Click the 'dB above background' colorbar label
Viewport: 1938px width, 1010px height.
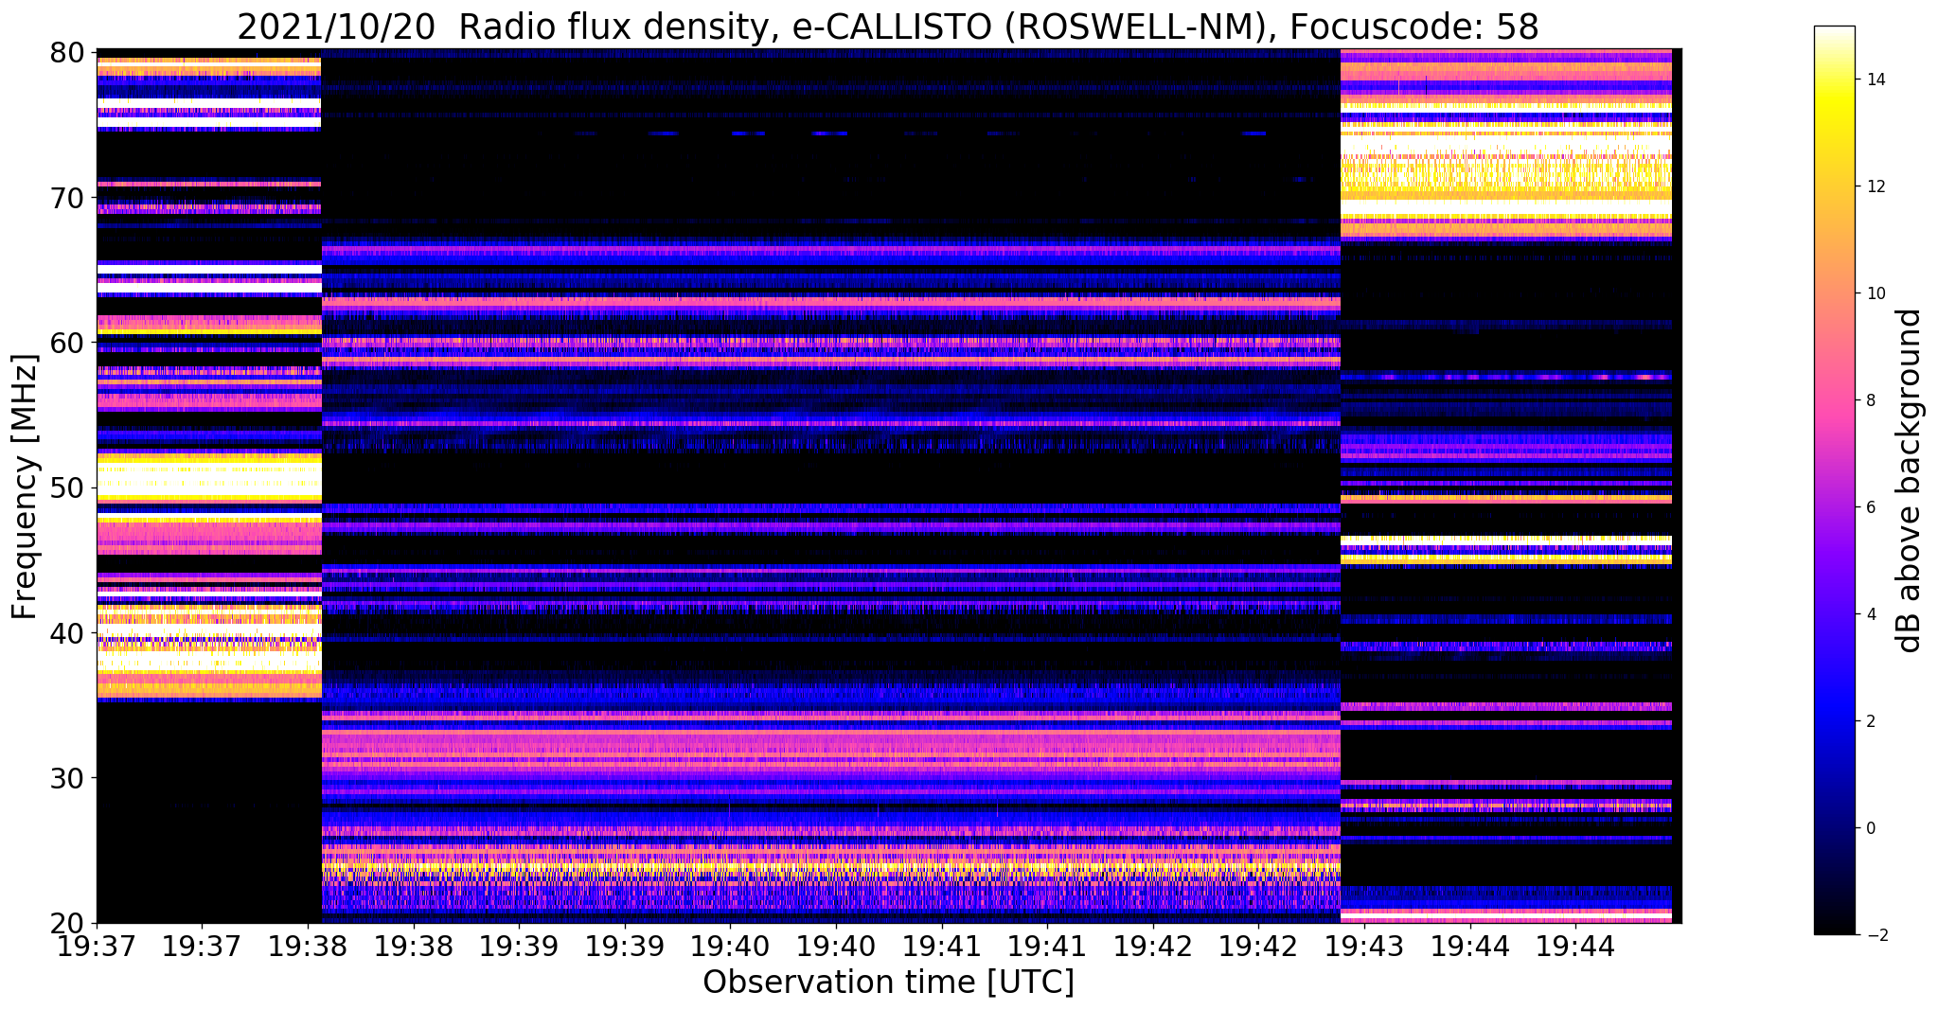(x=1910, y=481)
